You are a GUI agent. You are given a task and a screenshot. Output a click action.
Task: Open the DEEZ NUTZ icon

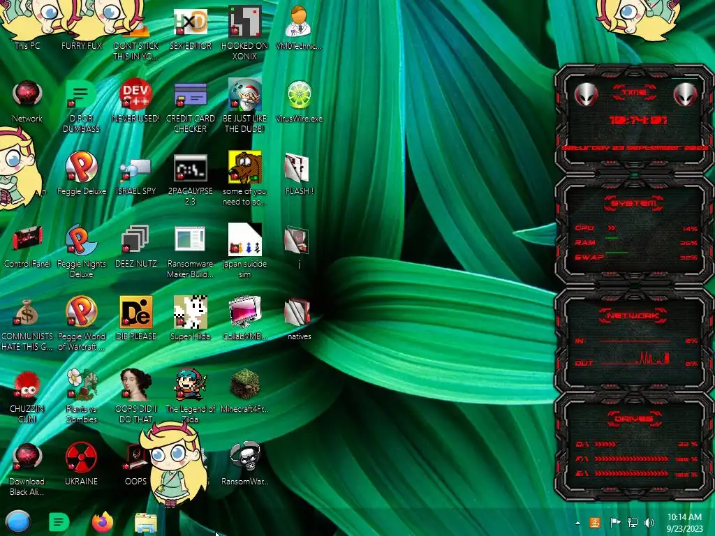[x=135, y=239]
